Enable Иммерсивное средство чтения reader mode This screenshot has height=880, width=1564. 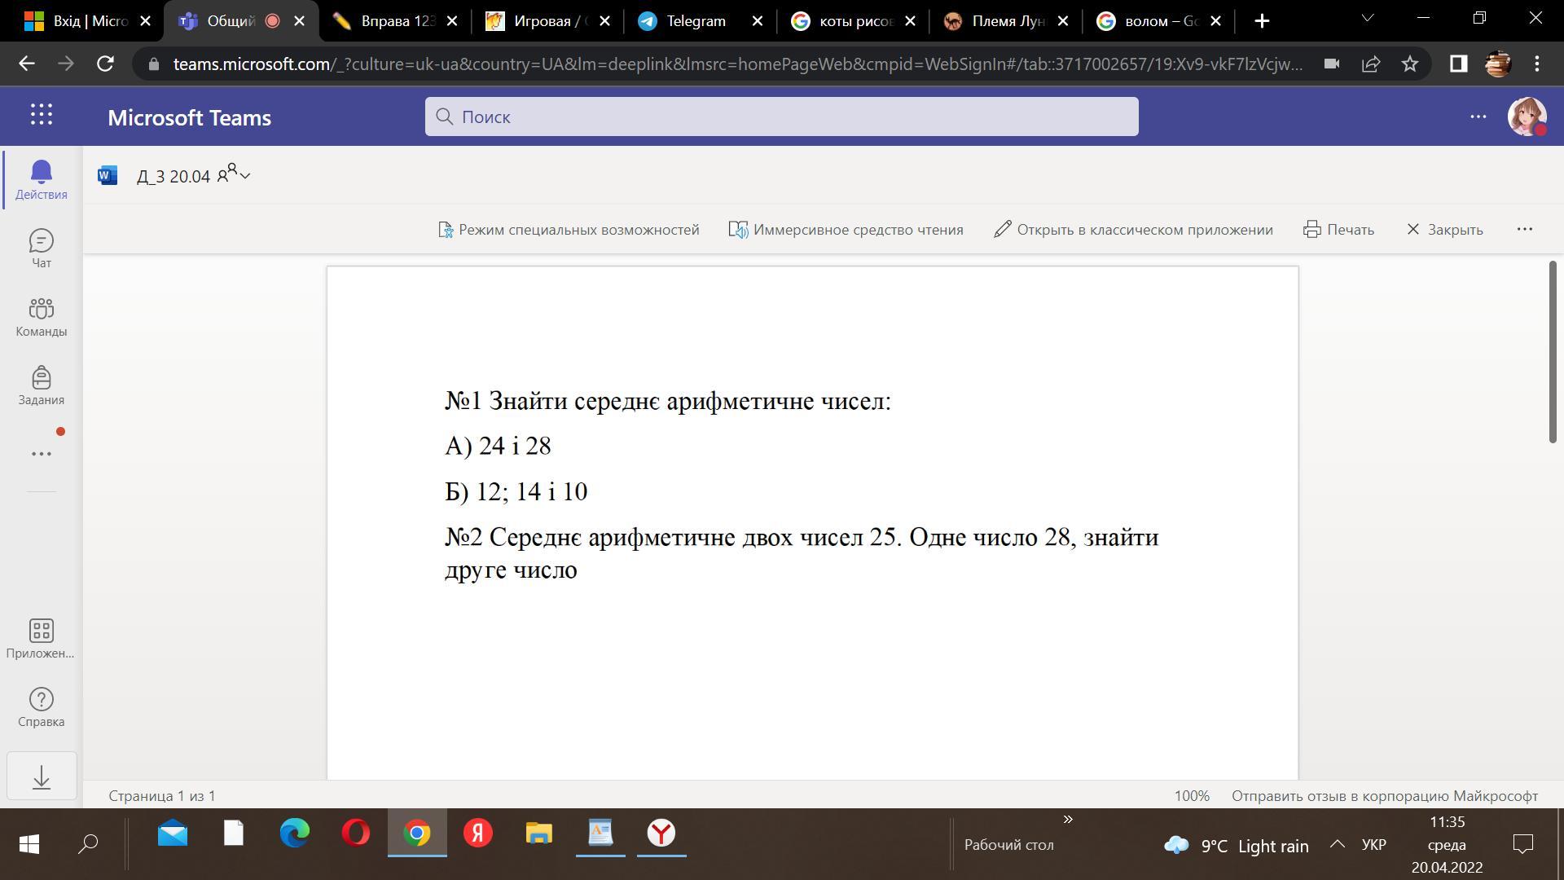[x=846, y=230]
